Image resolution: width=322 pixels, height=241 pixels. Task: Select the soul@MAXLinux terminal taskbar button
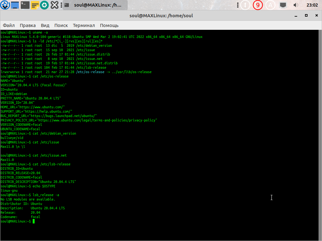click(x=95, y=5)
